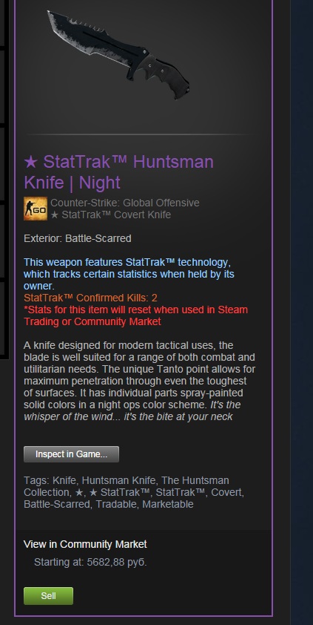Viewport: 313px width, 625px height.
Task: Click the Exterior: Battle-Scarred text
Action: click(x=78, y=239)
